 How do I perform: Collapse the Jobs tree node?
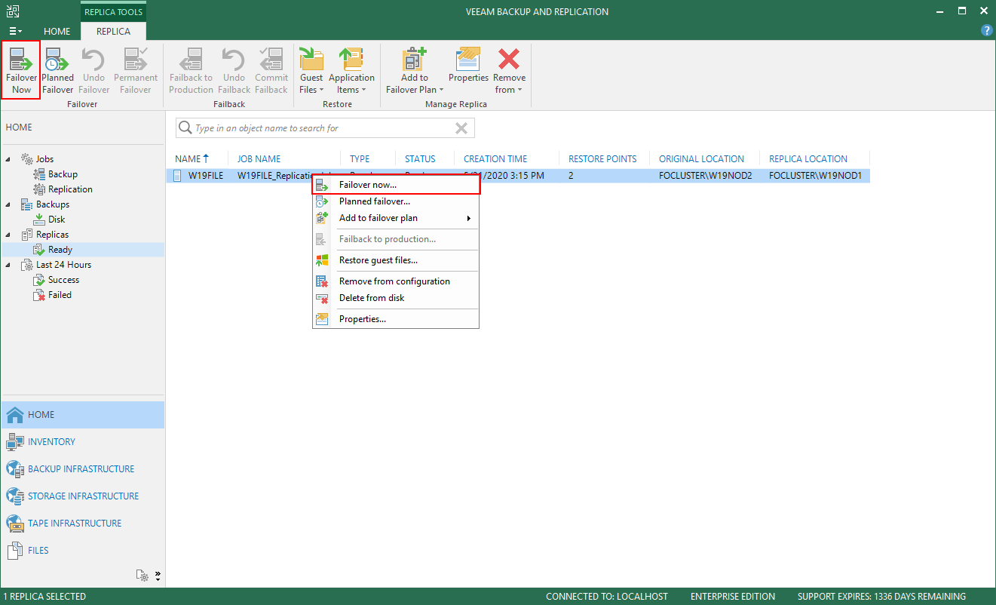[x=8, y=159]
